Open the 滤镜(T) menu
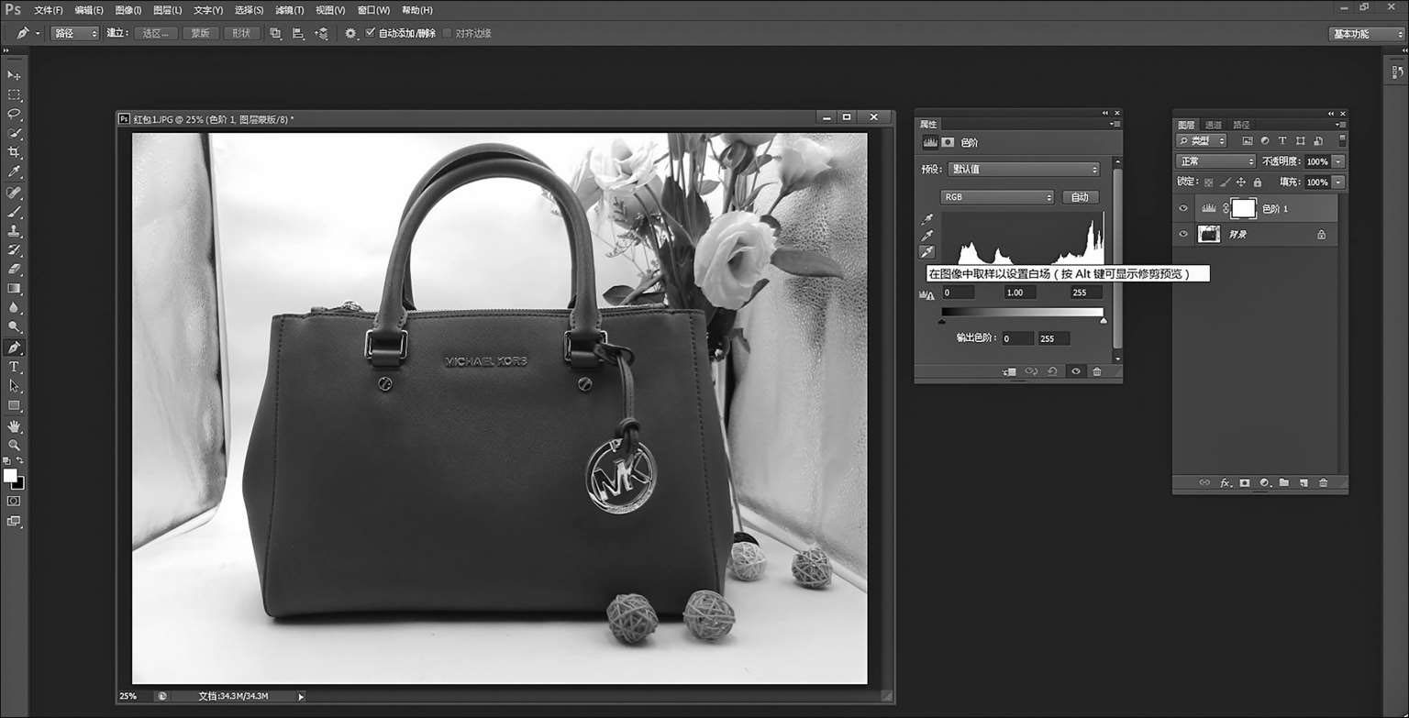The image size is (1409, 718). pyautogui.click(x=289, y=10)
